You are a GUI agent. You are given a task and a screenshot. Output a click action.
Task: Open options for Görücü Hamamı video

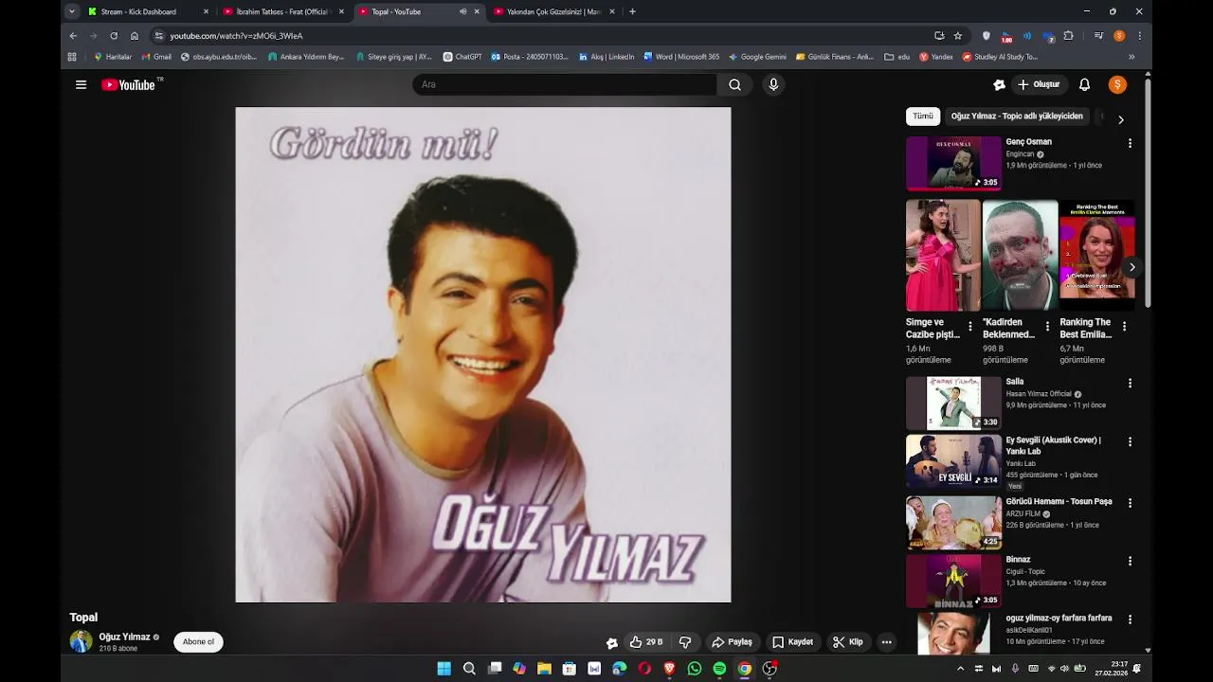(1130, 502)
